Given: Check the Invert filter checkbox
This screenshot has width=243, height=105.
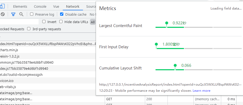Looking at the screenshot, I should tap(44, 22).
